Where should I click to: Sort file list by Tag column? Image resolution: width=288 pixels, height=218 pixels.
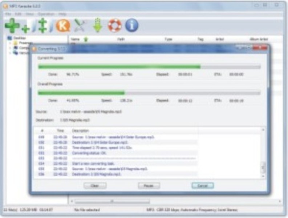[x=200, y=39]
